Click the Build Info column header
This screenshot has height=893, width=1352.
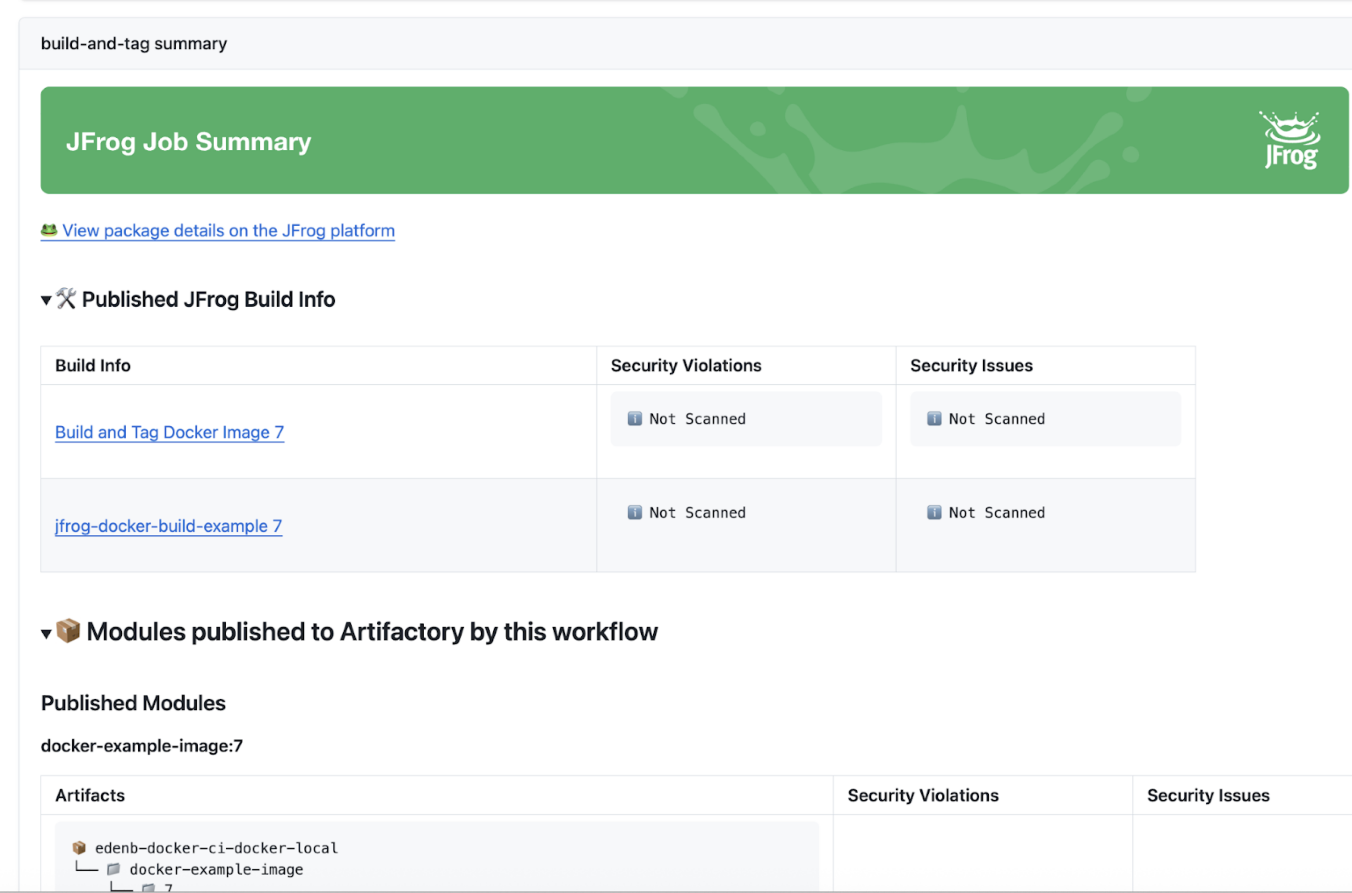pos(93,366)
